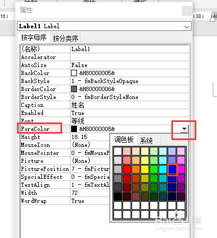Select the WordWrap property name
Screen dimensions: 217x238
pos(34,201)
